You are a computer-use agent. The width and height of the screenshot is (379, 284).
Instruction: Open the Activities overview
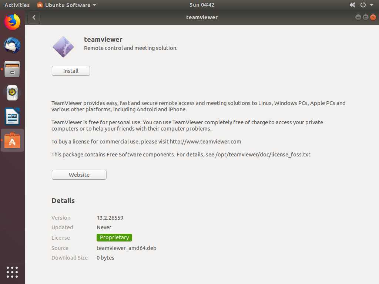(17, 5)
